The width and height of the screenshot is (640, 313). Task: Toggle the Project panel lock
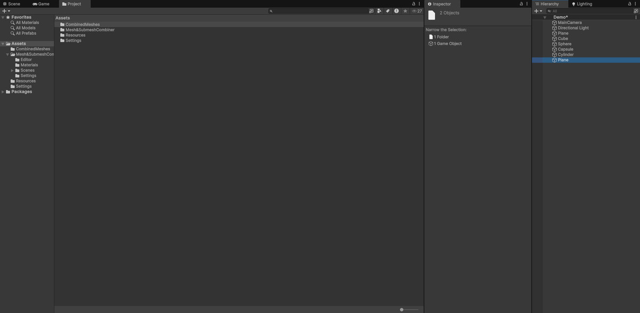(x=413, y=4)
